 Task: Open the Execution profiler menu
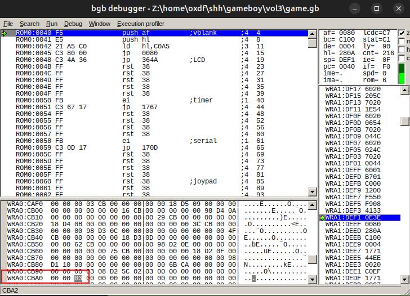point(141,24)
